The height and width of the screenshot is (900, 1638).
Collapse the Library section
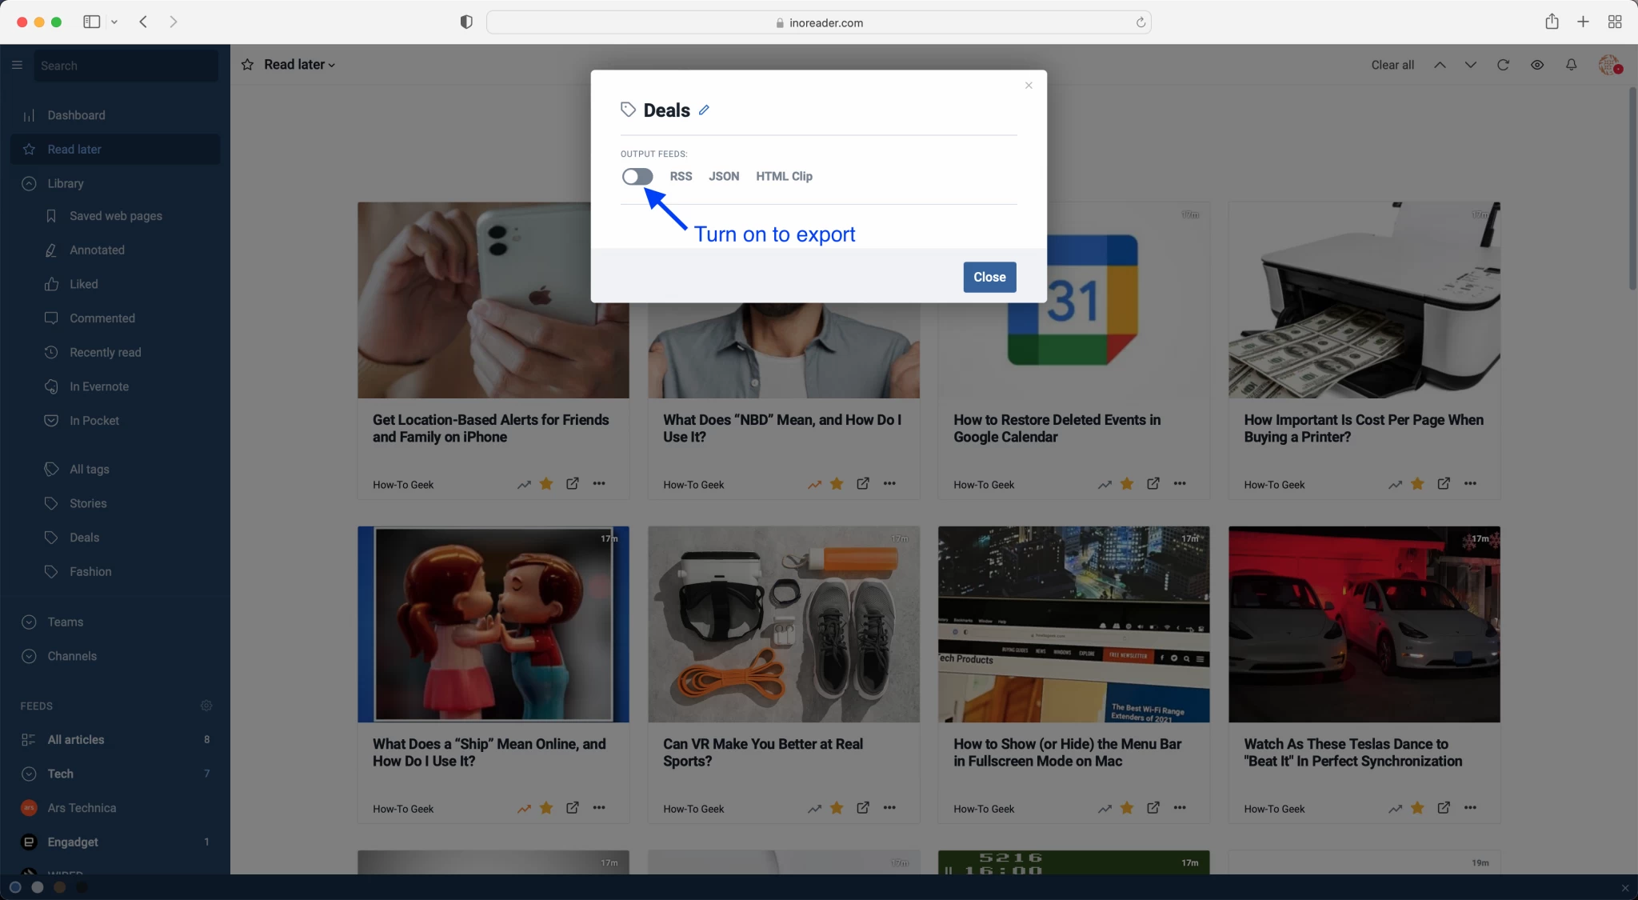(29, 183)
